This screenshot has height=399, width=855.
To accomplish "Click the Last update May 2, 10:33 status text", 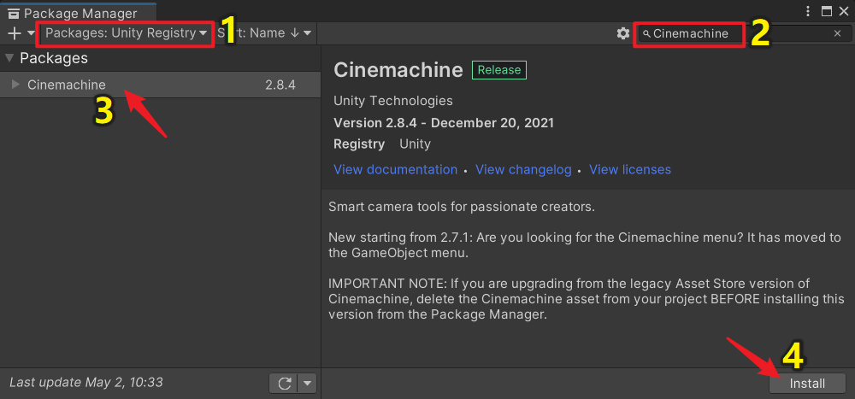I will pos(86,383).
